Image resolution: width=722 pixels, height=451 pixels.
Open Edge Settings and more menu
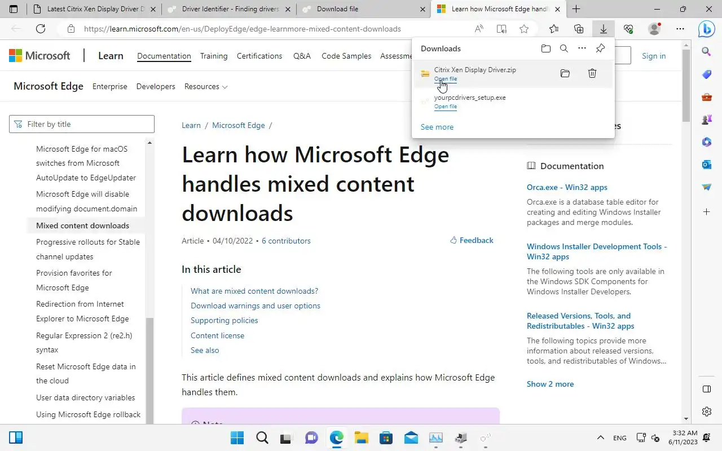680,29
